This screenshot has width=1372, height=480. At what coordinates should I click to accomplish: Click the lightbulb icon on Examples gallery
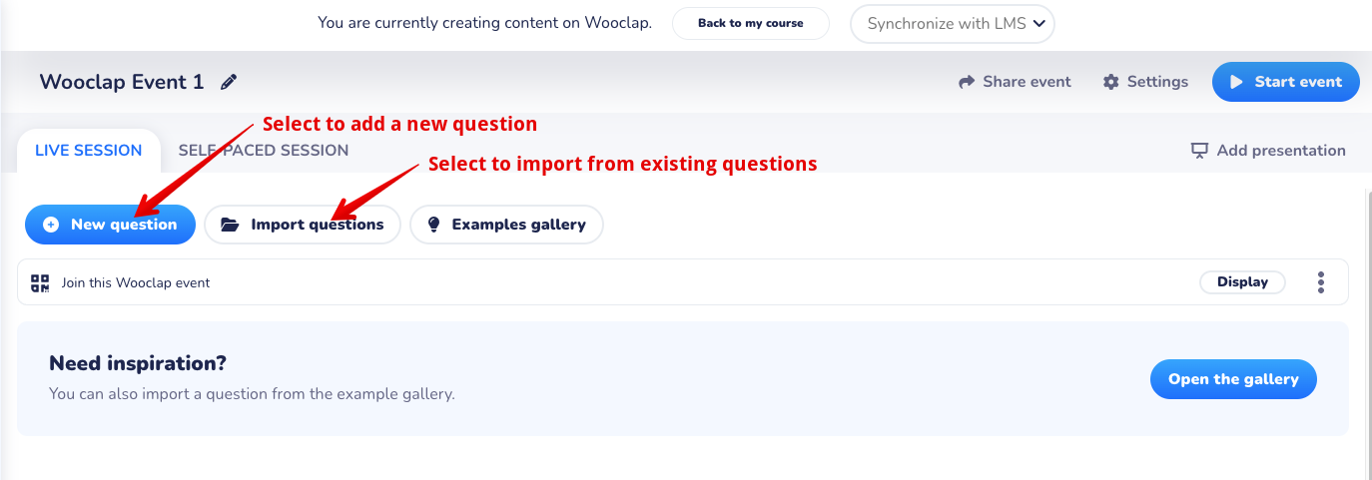pyautogui.click(x=433, y=225)
